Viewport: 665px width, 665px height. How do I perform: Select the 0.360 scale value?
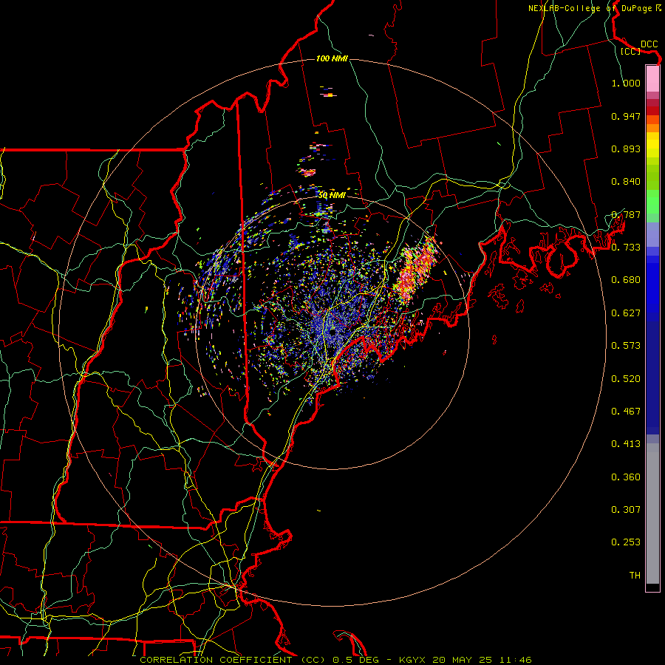[626, 477]
